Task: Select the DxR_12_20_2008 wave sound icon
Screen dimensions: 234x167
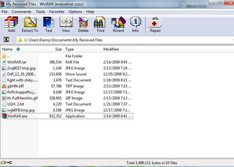Action: [x=4, y=74]
